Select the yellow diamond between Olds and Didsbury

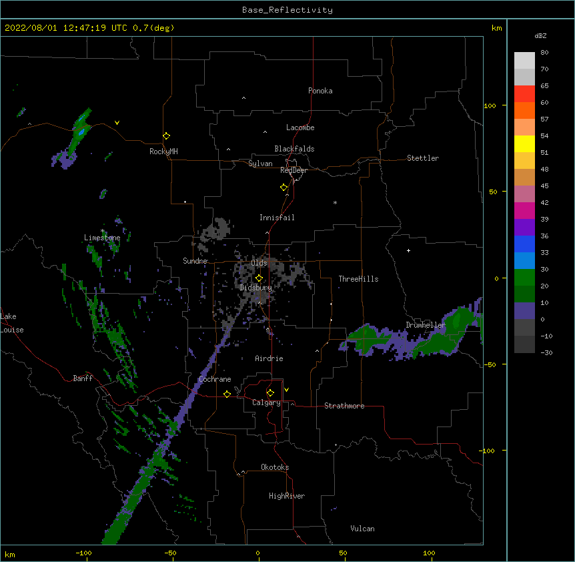point(259,278)
